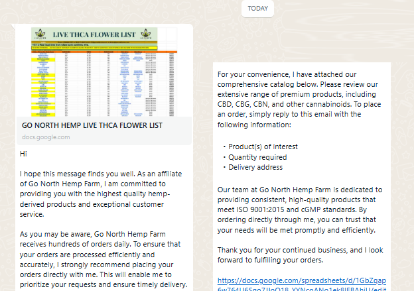The image size is (414, 291).
Task: Open the Google Sheets URL link
Action: click(x=301, y=284)
